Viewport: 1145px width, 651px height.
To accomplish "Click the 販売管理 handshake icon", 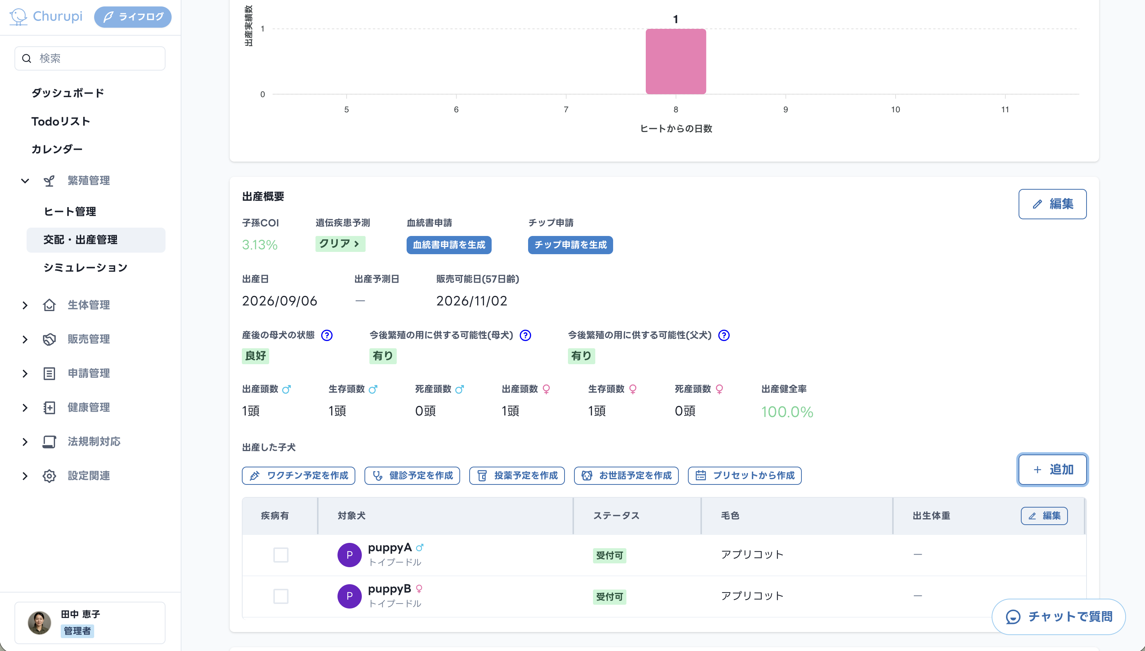I will (49, 340).
